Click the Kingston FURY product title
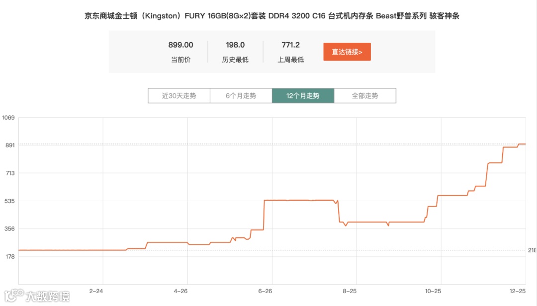This screenshot has height=306, width=537. (272, 16)
